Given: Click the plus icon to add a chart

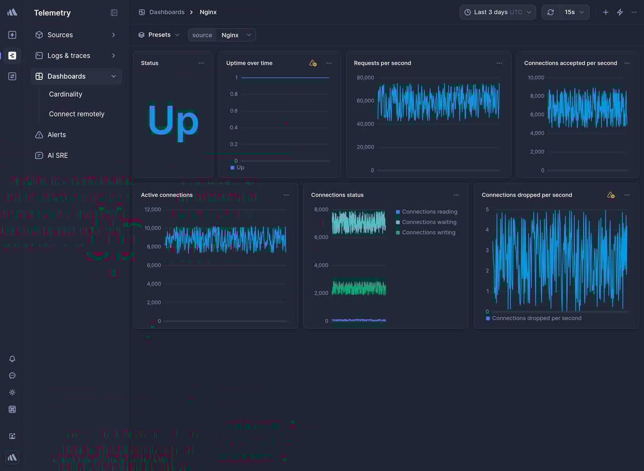Looking at the screenshot, I should [x=606, y=12].
